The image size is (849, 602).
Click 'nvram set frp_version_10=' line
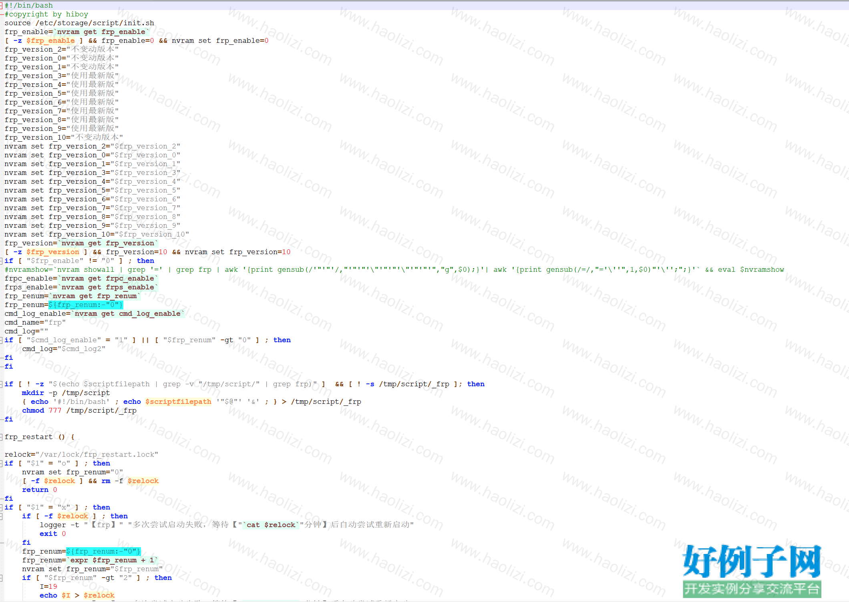click(97, 234)
